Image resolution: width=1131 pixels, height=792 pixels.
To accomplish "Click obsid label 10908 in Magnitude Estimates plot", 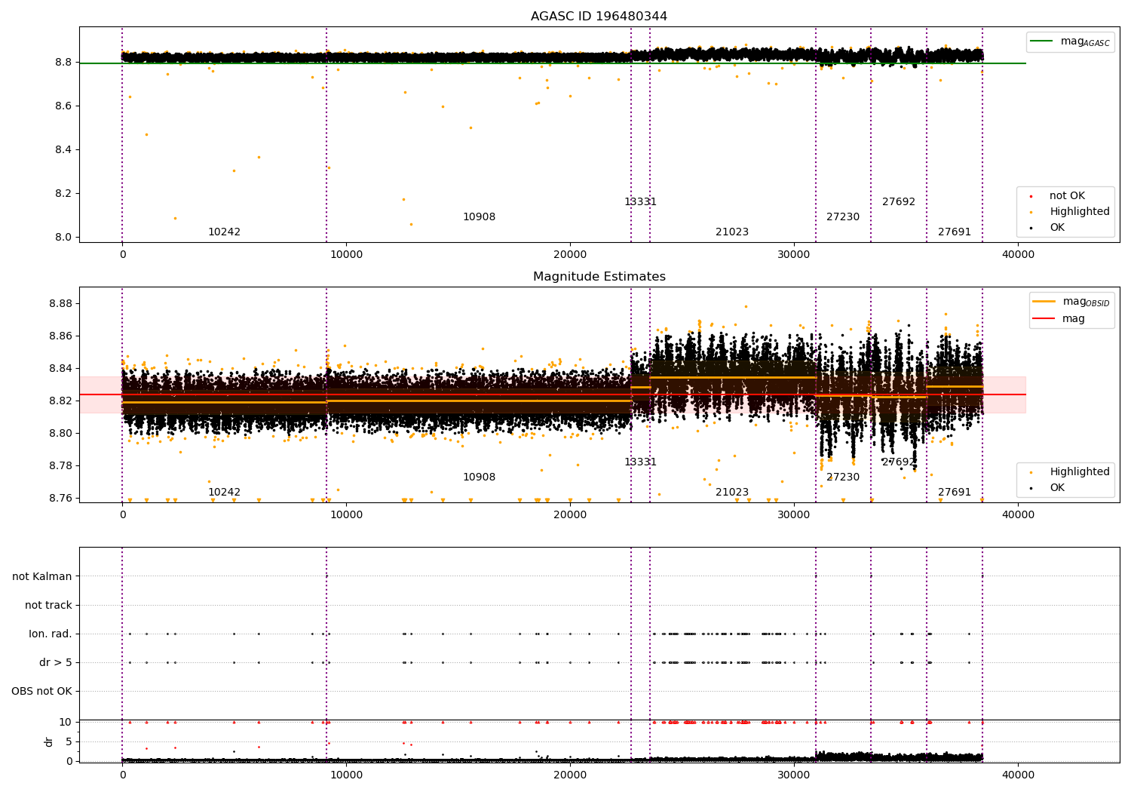I will pos(479,477).
